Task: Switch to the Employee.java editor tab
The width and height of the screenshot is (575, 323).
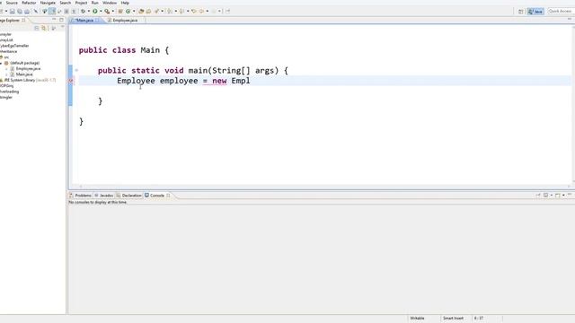Action: coord(125,21)
